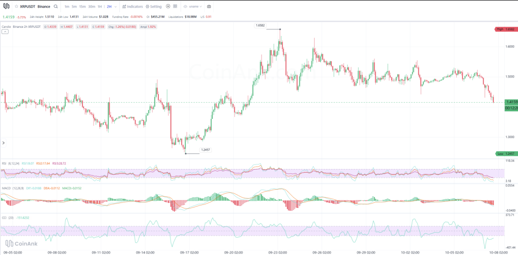The width and height of the screenshot is (518, 255).
Task: Open the multi-chart grid layout icon
Action: click(x=175, y=6)
